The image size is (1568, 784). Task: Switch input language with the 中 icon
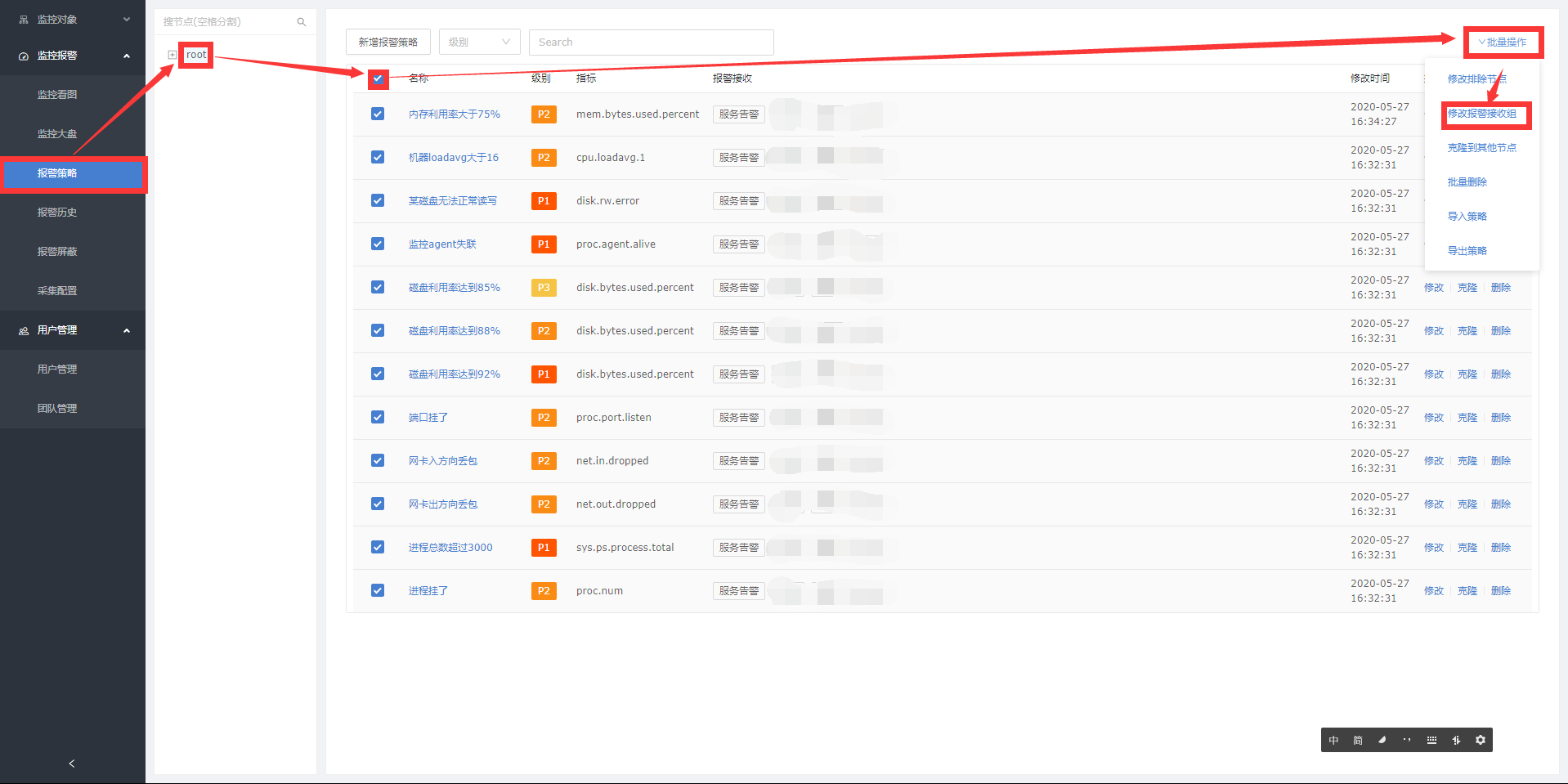tap(1334, 740)
